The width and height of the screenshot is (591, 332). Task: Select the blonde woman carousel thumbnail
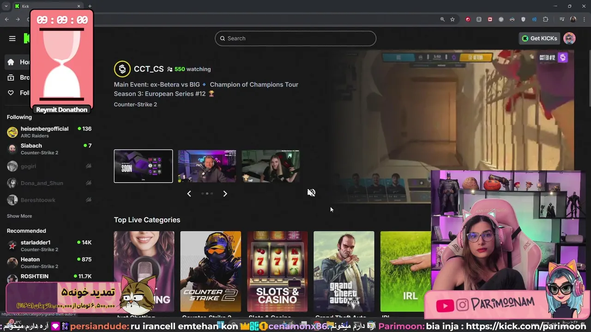pos(271,166)
